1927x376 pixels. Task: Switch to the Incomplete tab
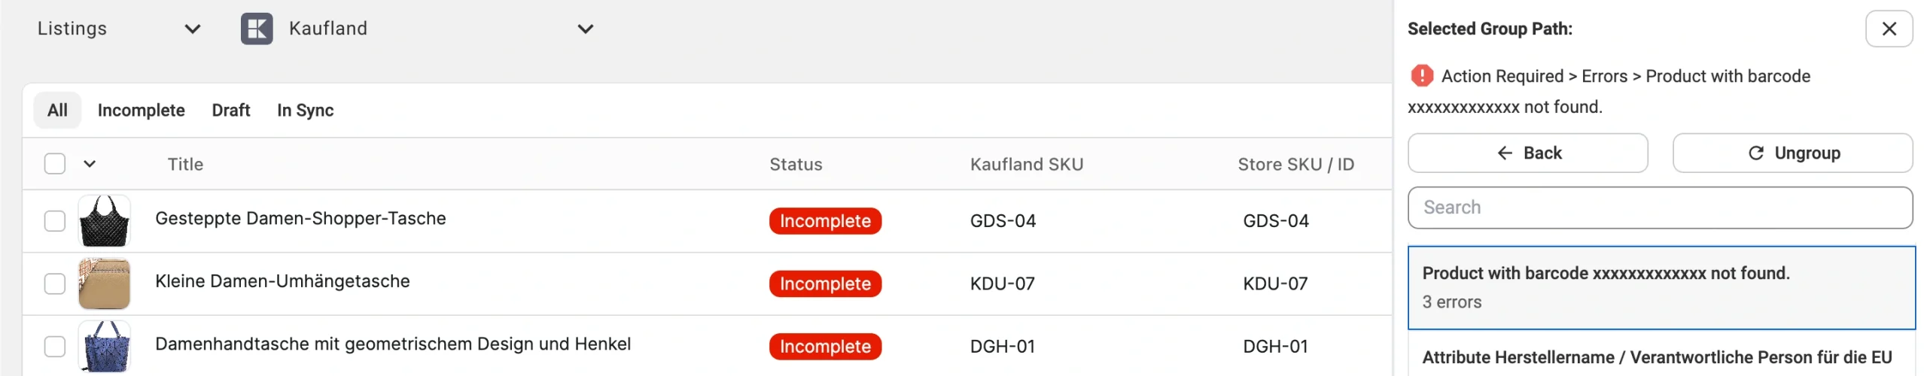[141, 111]
